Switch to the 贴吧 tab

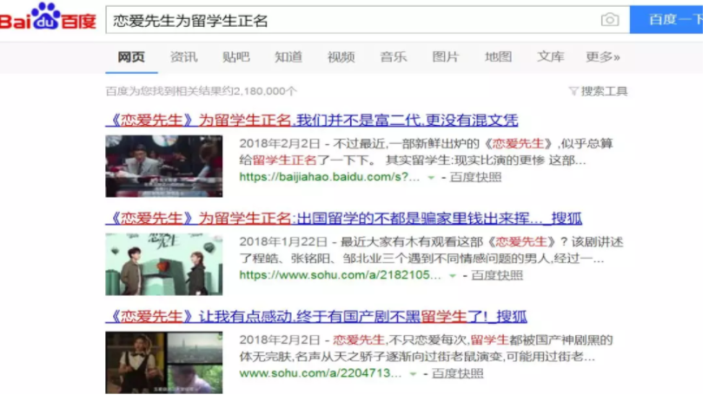(236, 57)
